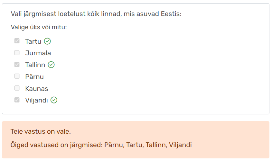Select the Kaunas checkbox

tap(17, 88)
